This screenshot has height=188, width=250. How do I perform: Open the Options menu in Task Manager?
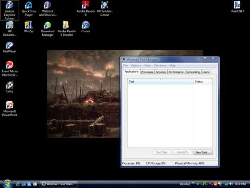(x=136, y=65)
